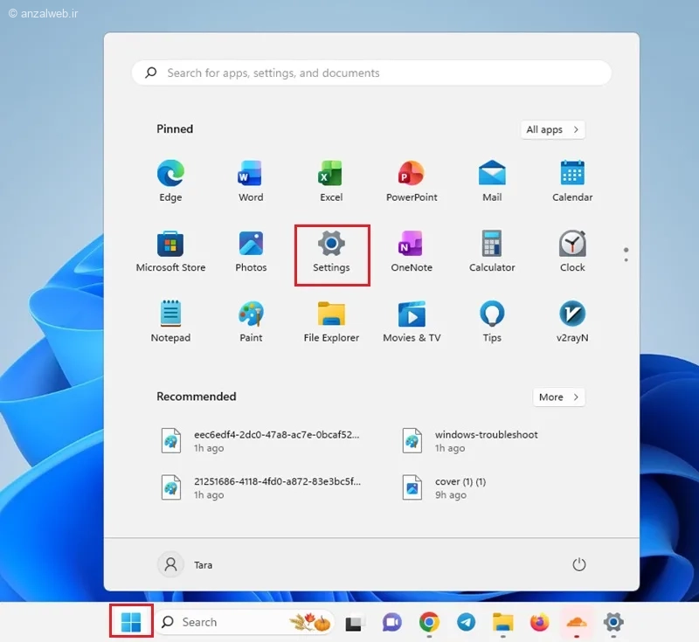Screen dimensions: 699x642
Task: Open File Explorer from pinned apps
Action: point(331,321)
